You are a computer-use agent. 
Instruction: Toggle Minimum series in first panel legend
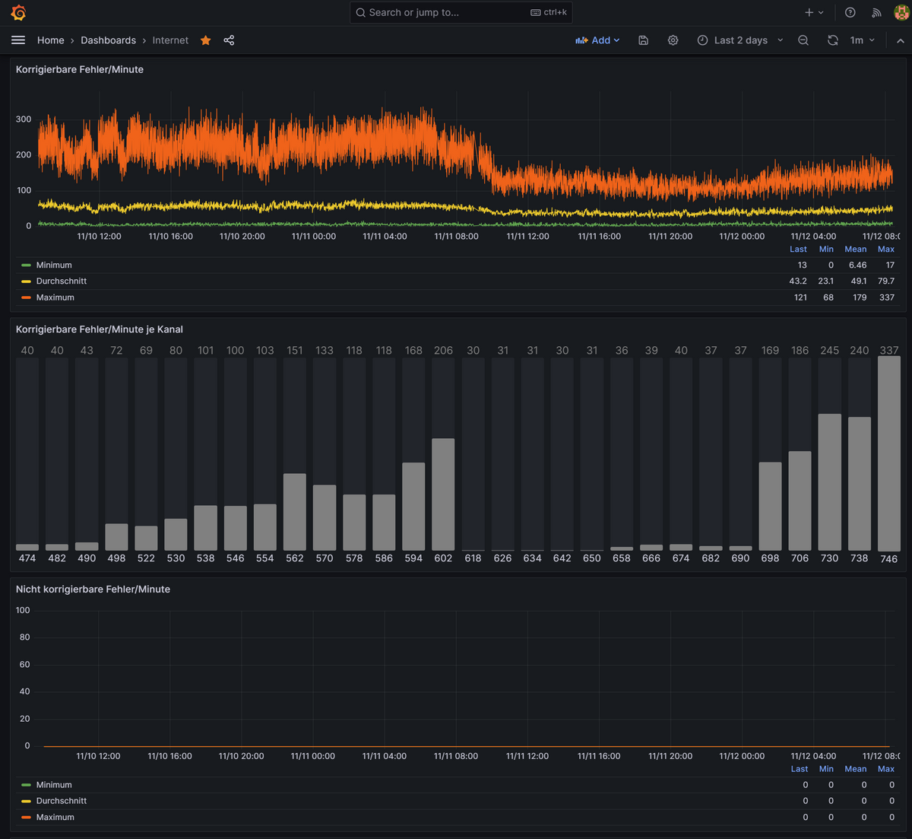pos(54,265)
